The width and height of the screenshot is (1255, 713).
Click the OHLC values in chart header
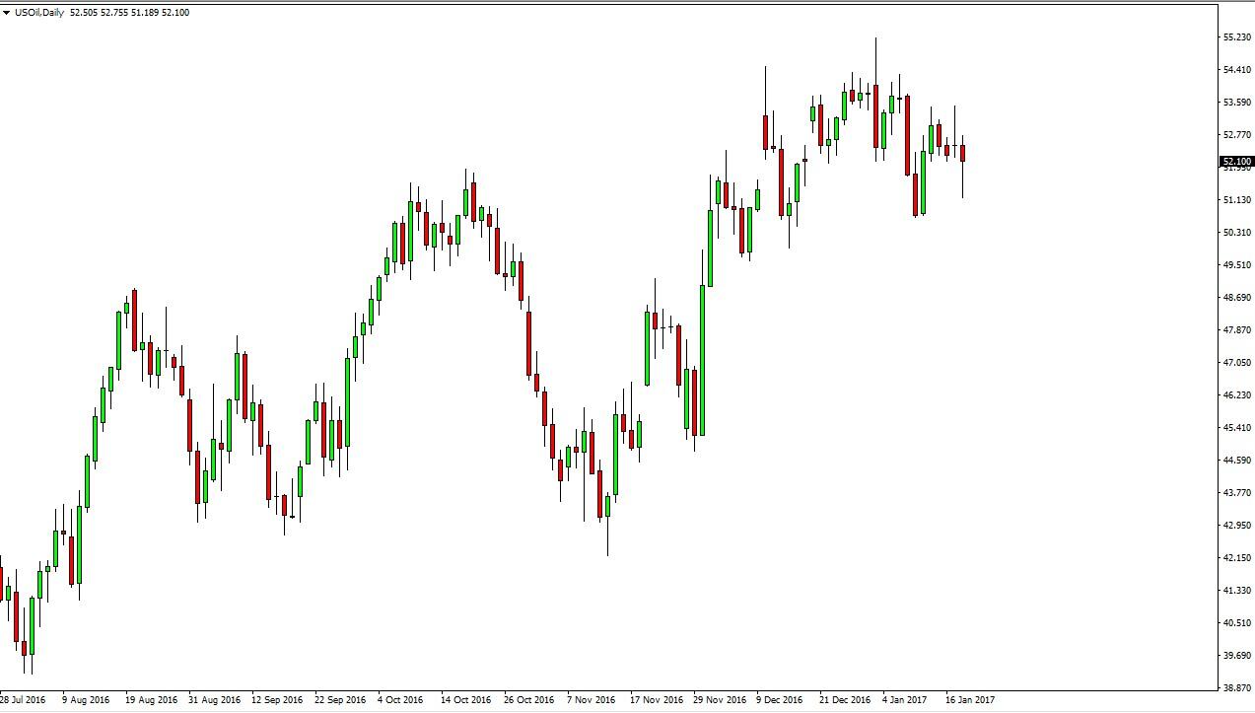130,13
